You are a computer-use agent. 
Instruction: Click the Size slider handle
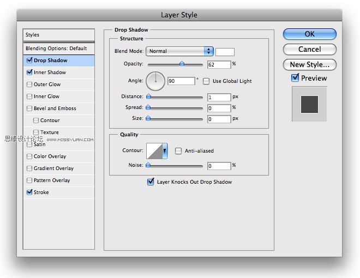(148, 118)
